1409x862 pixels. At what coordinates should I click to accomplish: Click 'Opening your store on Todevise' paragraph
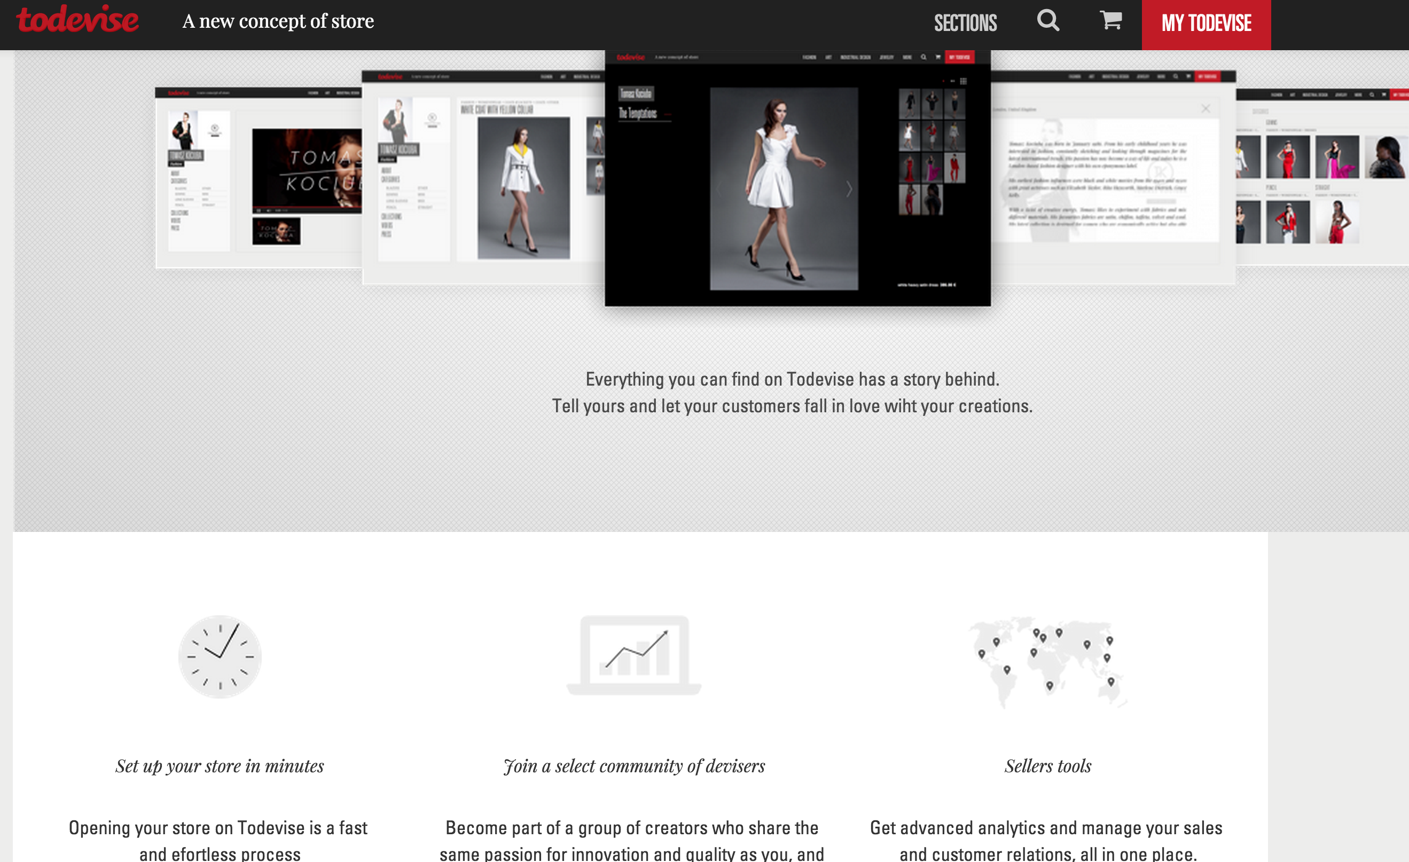click(x=220, y=840)
